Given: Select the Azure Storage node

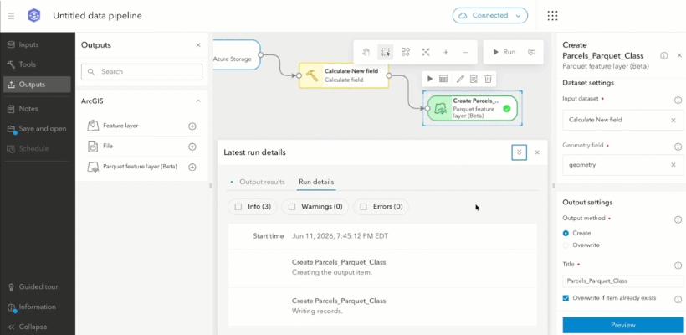Looking at the screenshot, I should pyautogui.click(x=237, y=54).
